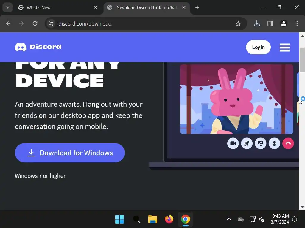
Task: Click the scrollbar down arrow
Action: pos(302,207)
